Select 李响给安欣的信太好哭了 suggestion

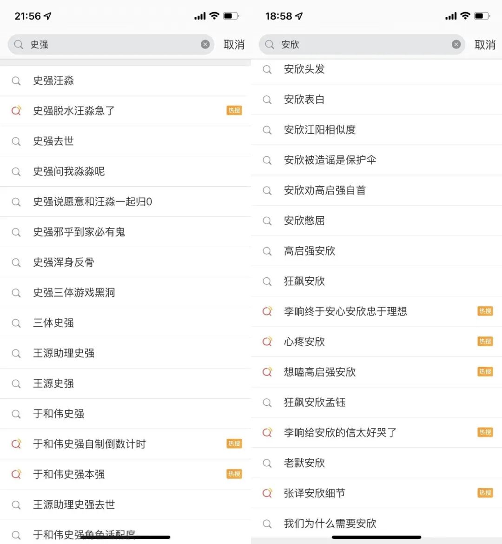[x=340, y=433]
